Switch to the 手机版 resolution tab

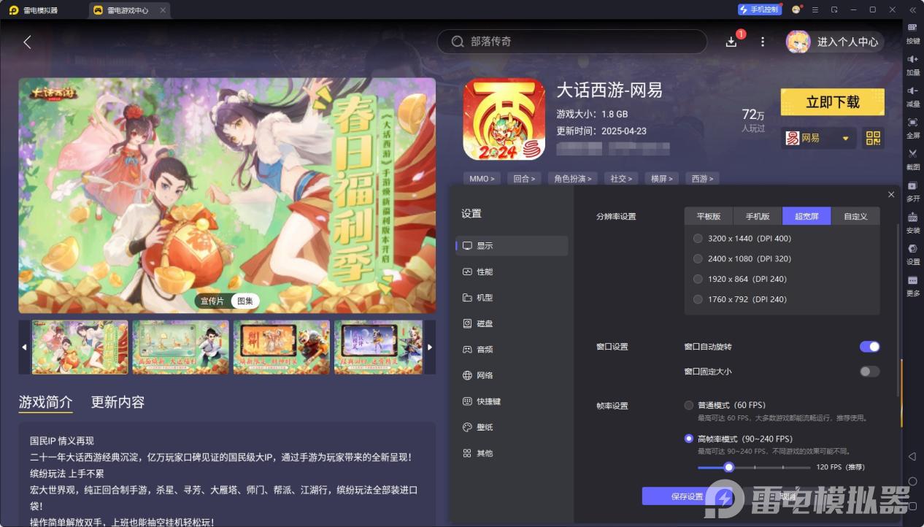pyautogui.click(x=758, y=216)
